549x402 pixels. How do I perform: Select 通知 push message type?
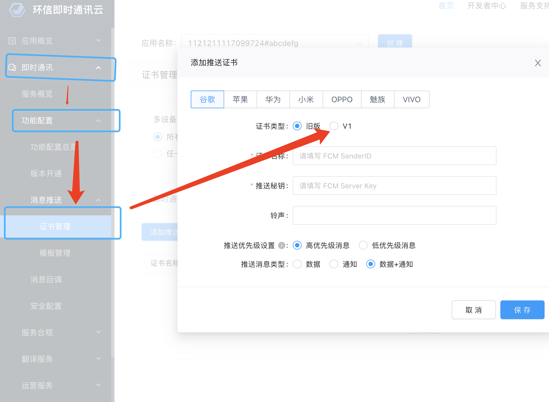tap(334, 264)
